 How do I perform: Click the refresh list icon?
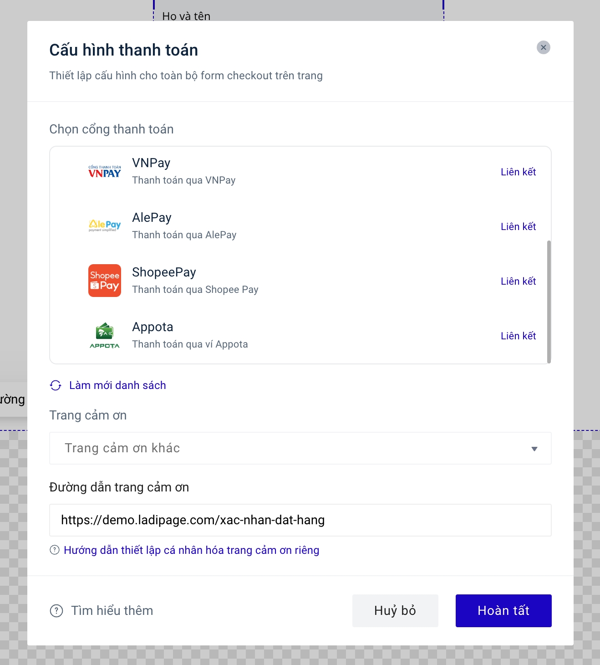click(56, 385)
